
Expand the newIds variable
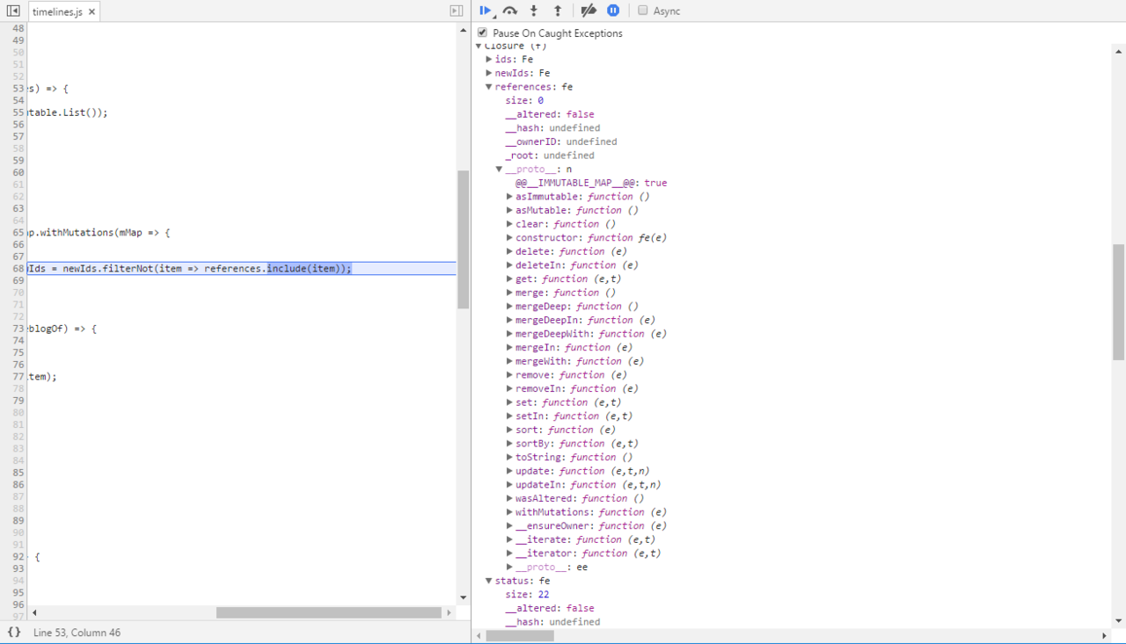[x=489, y=73]
